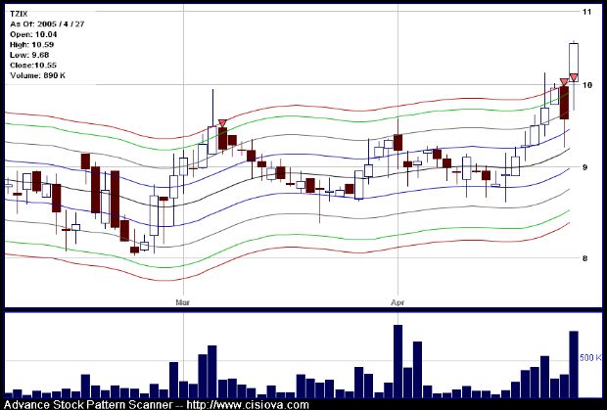Click the tallest volume bar at April's start

pyautogui.click(x=397, y=361)
